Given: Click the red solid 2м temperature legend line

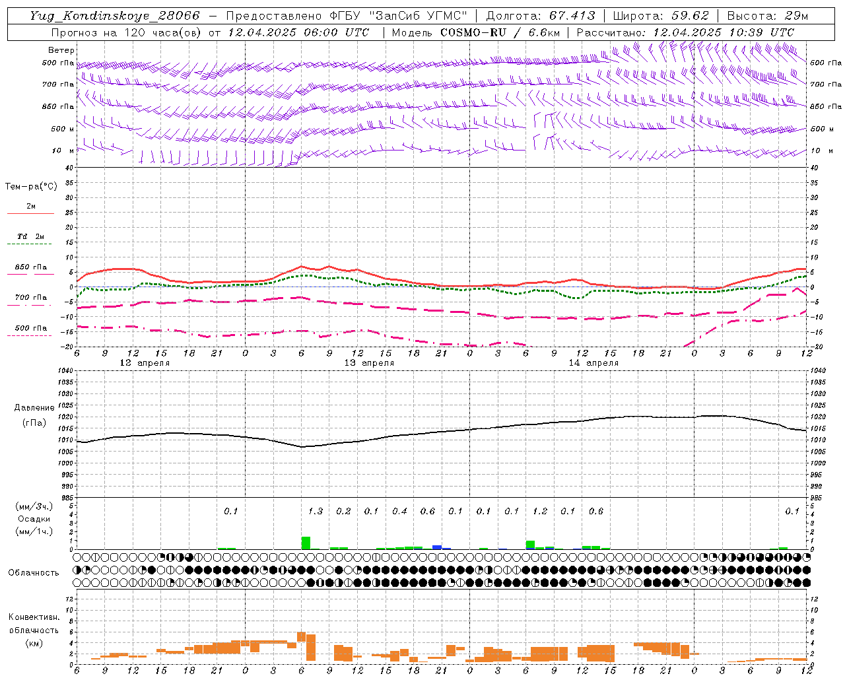Looking at the screenshot, I should 30,213.
